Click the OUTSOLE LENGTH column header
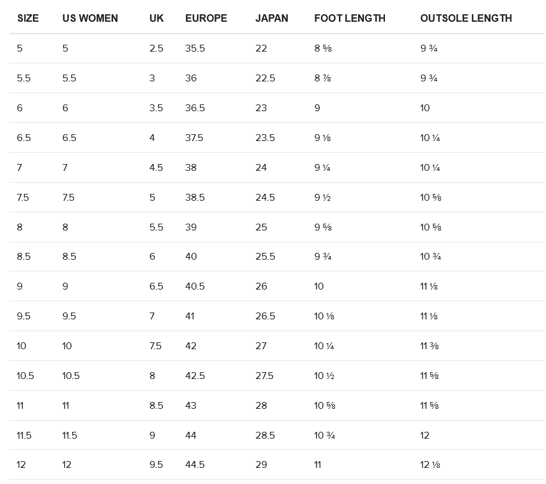The height and width of the screenshot is (484, 546). click(466, 18)
